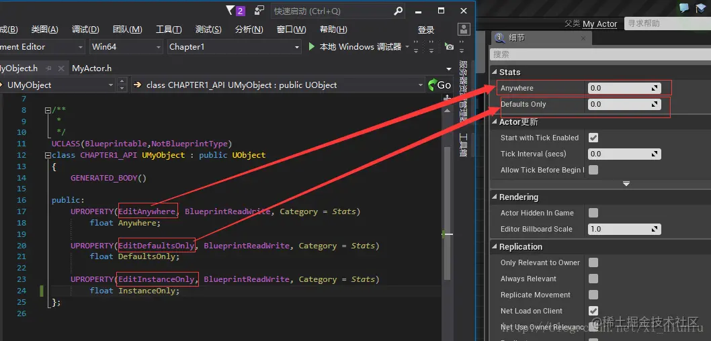Open the account picture icon beside 登录
This screenshot has width=711, height=341.
[x=464, y=30]
